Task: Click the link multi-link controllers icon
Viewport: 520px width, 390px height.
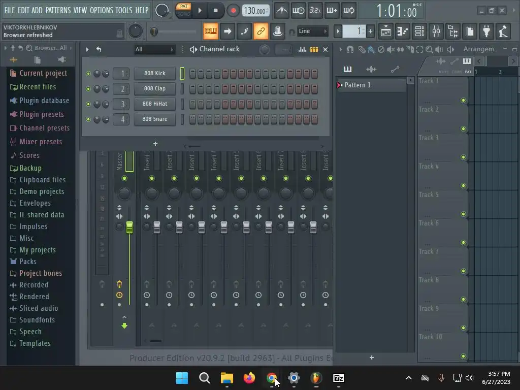Action: pos(261,31)
